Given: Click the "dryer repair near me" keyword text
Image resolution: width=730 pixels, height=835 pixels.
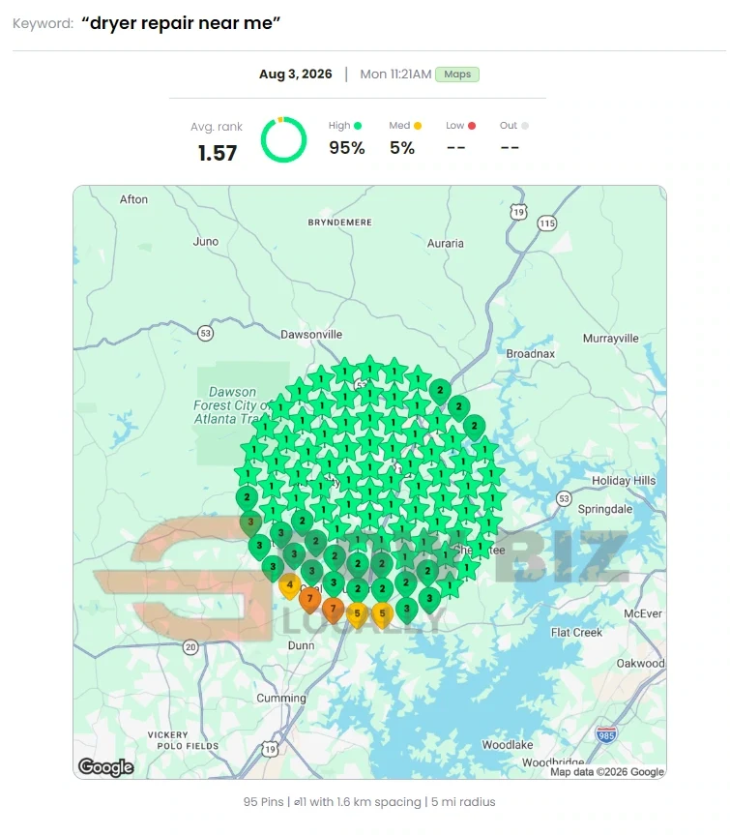Looking at the screenshot, I should (181, 23).
